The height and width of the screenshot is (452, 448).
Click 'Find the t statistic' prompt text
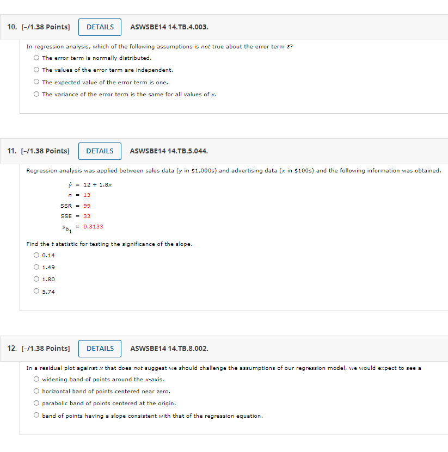coord(109,244)
